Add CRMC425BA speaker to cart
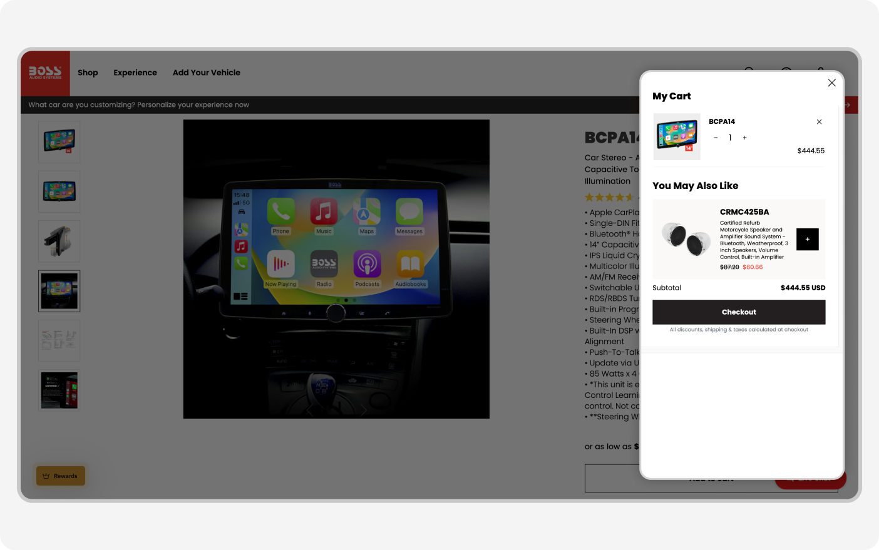Image resolution: width=879 pixels, height=550 pixels. click(807, 239)
